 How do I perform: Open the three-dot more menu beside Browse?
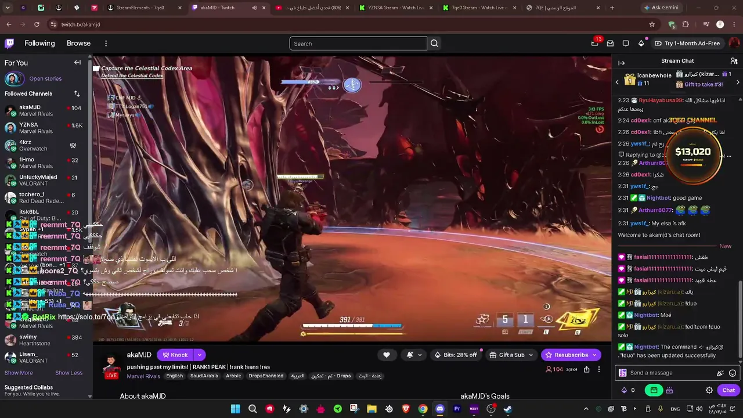[106, 44]
